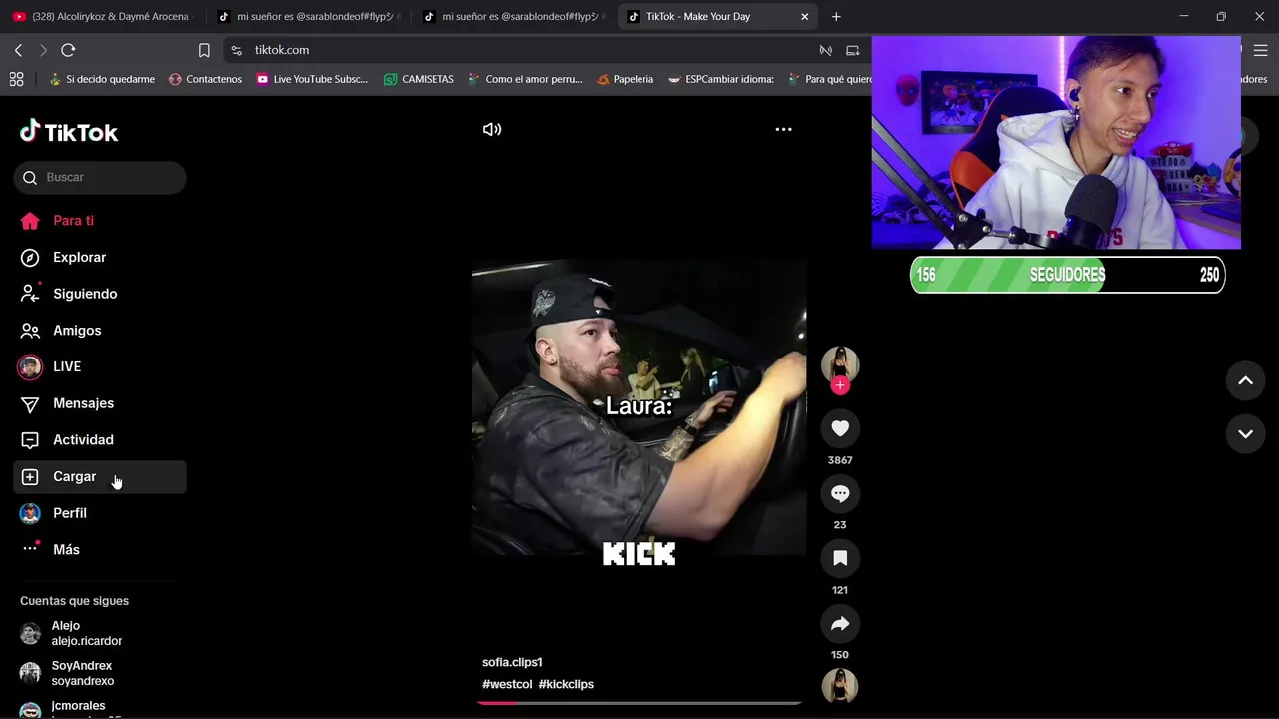This screenshot has height=719, width=1279.
Task: Go to previous video with up arrow
Action: coord(1245,381)
